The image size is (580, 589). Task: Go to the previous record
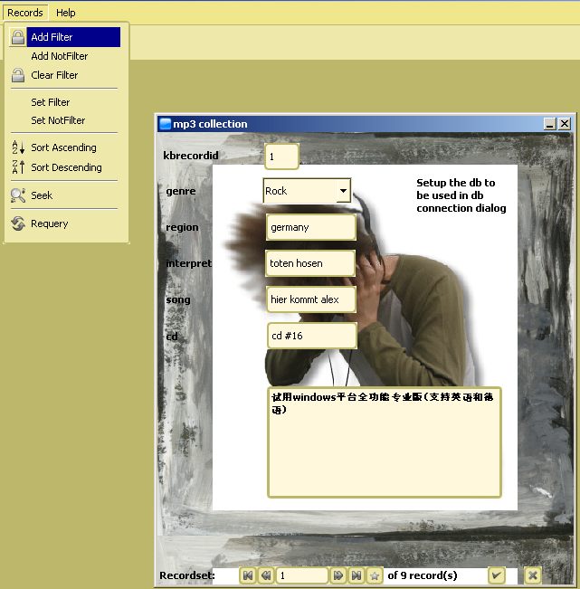(x=266, y=575)
